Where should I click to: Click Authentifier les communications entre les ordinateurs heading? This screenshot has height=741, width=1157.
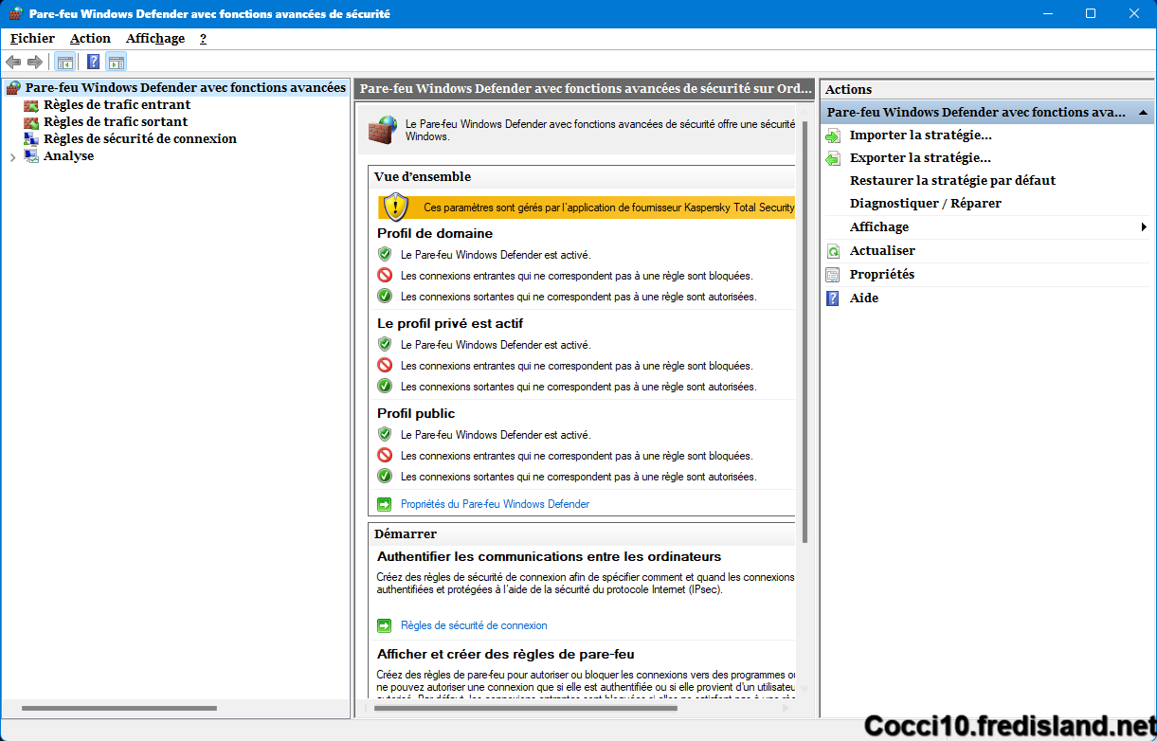point(550,556)
